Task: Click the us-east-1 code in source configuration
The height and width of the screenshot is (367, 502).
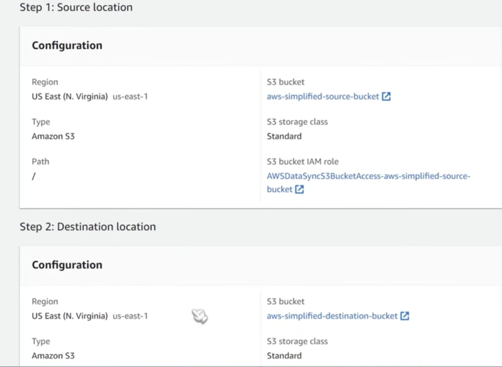Action: tap(130, 97)
